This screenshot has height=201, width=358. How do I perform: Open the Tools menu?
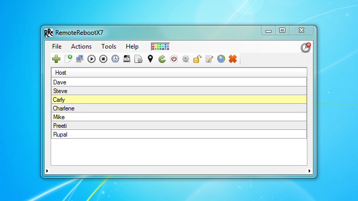pyautogui.click(x=108, y=47)
